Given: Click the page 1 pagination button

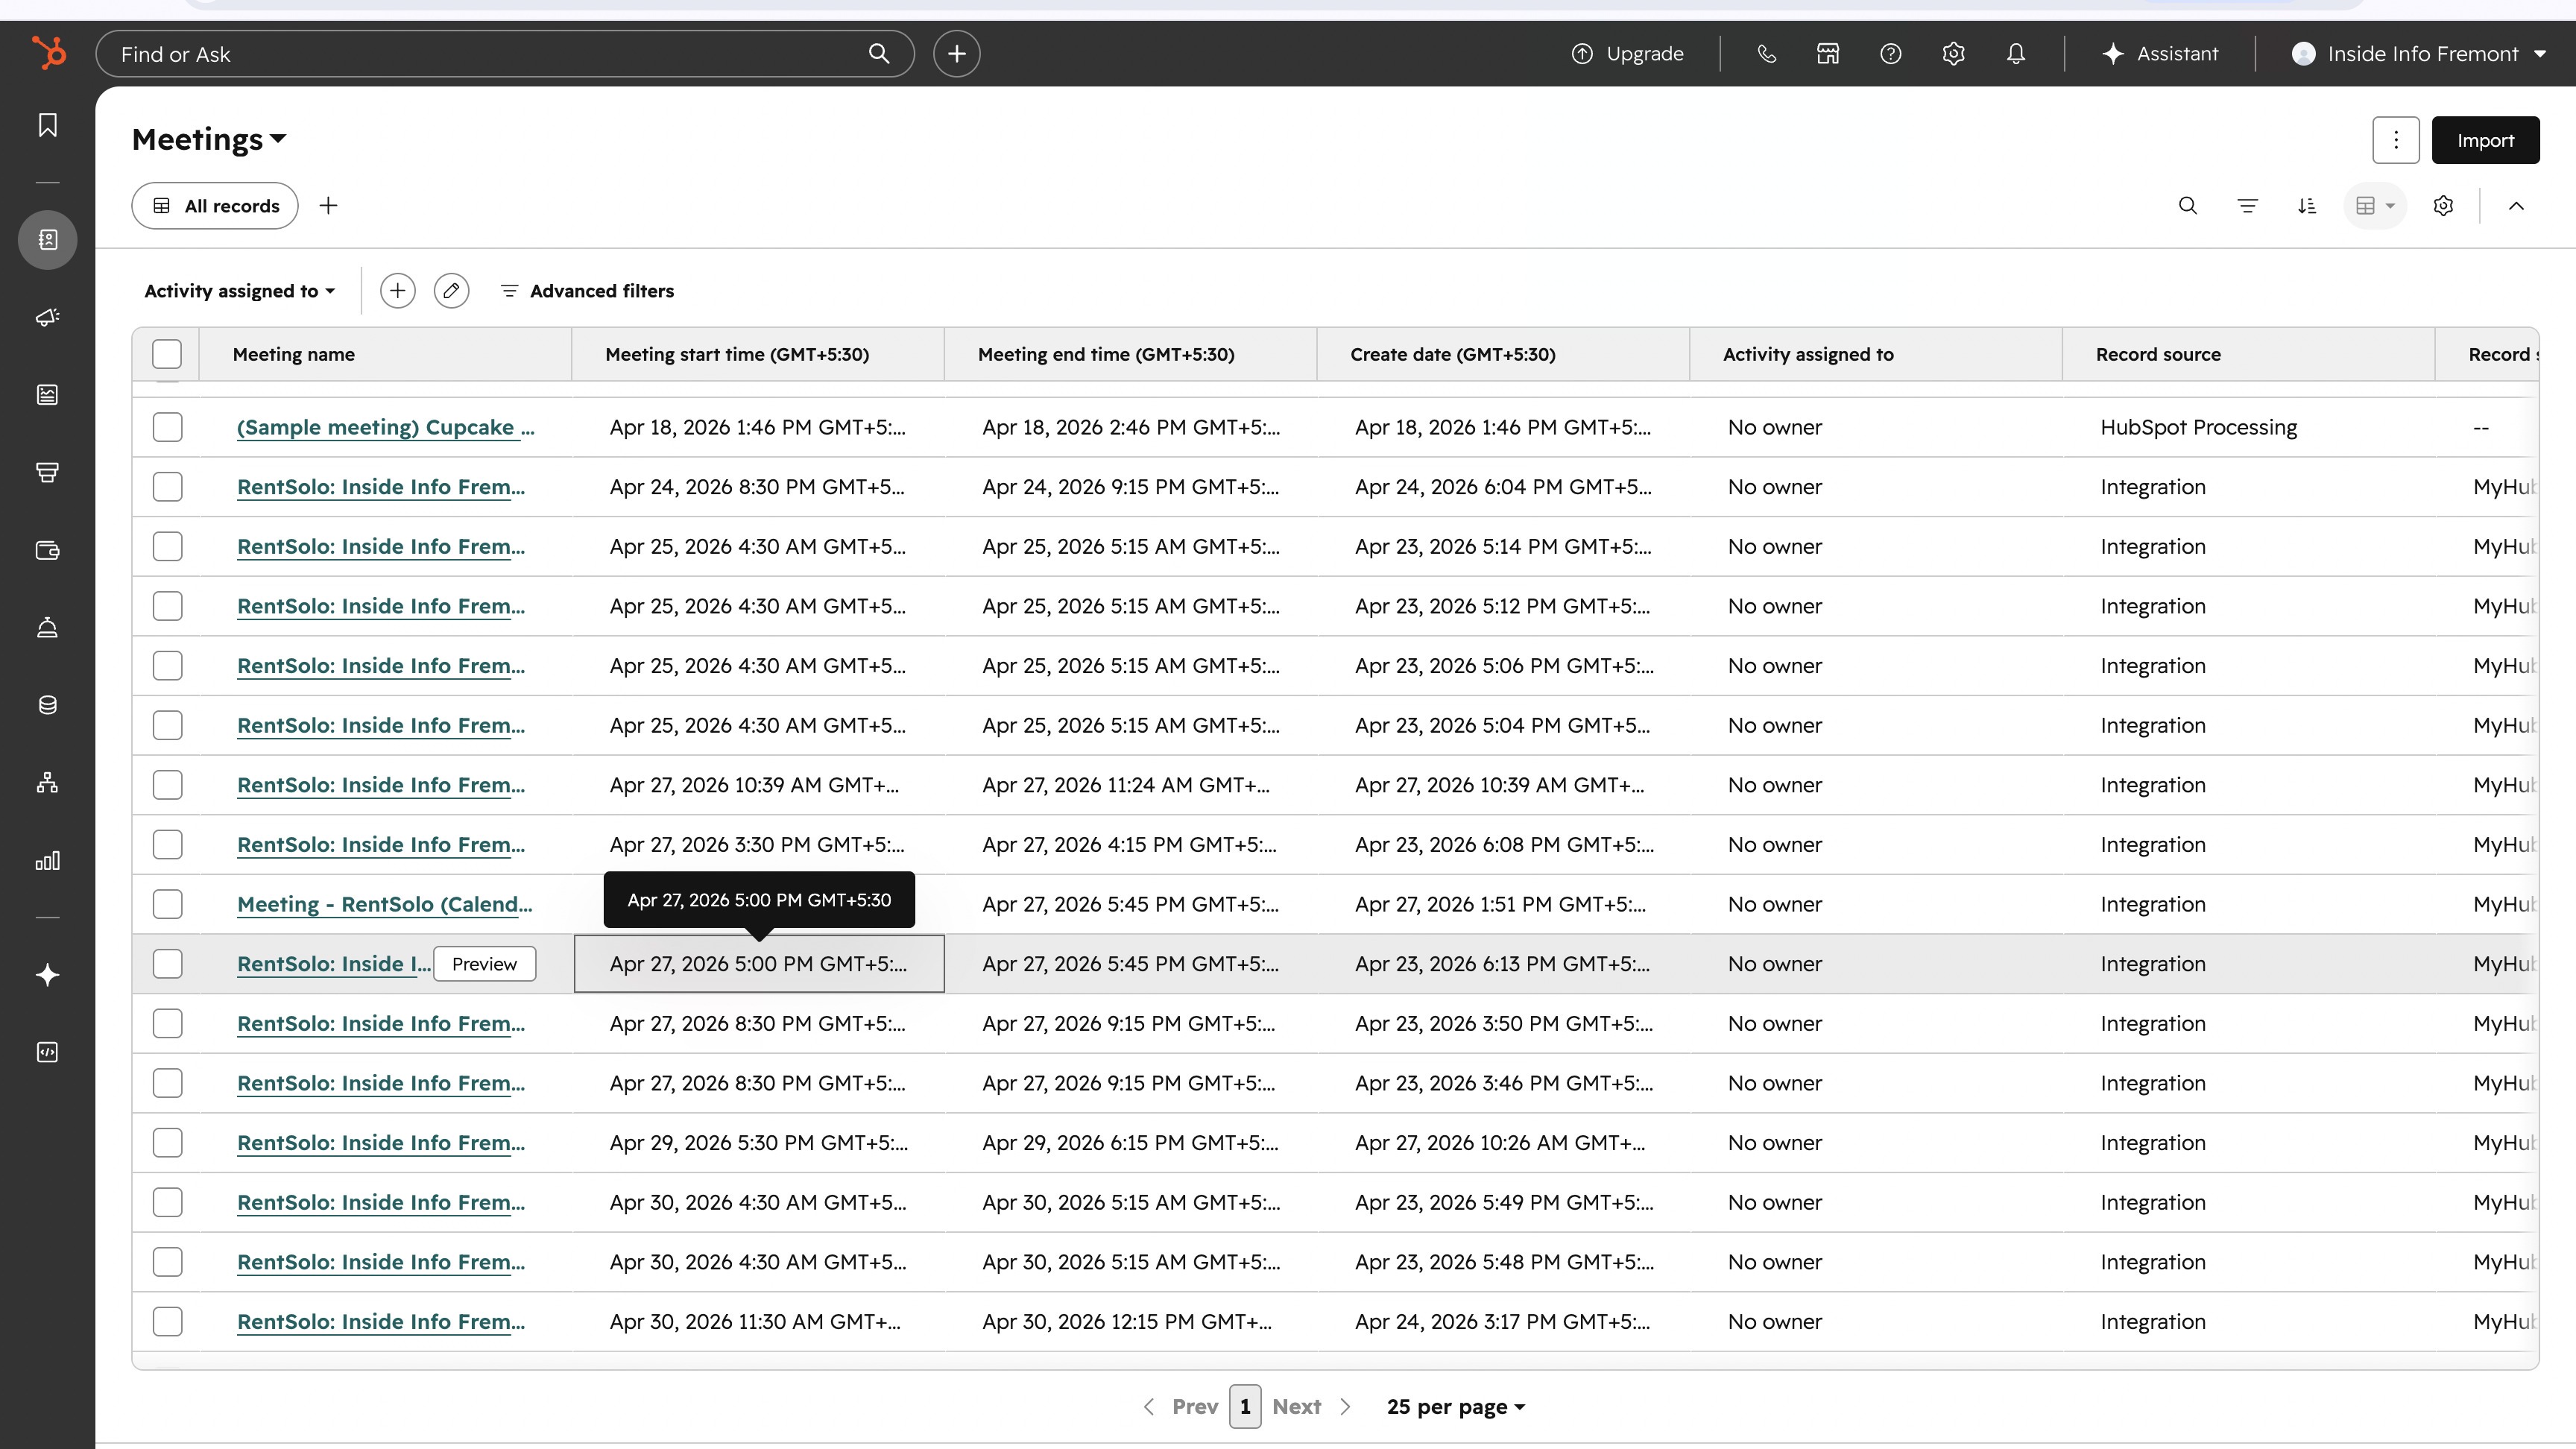Looking at the screenshot, I should [1245, 1407].
